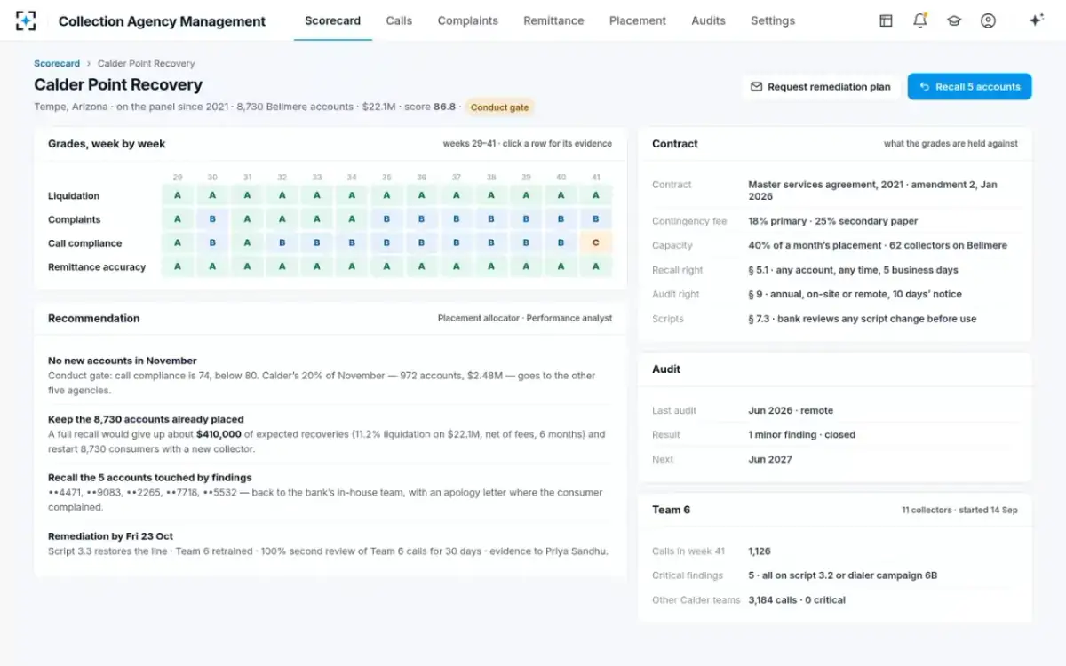This screenshot has height=666, width=1066.
Task: Click Liquidation grade A for week 29
Action: pos(178,195)
